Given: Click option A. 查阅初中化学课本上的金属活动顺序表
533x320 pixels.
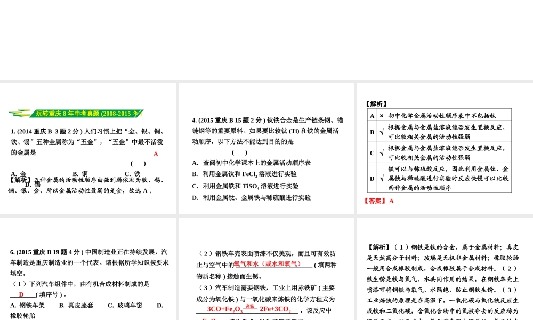Looking at the screenshot, I should [x=251, y=163].
